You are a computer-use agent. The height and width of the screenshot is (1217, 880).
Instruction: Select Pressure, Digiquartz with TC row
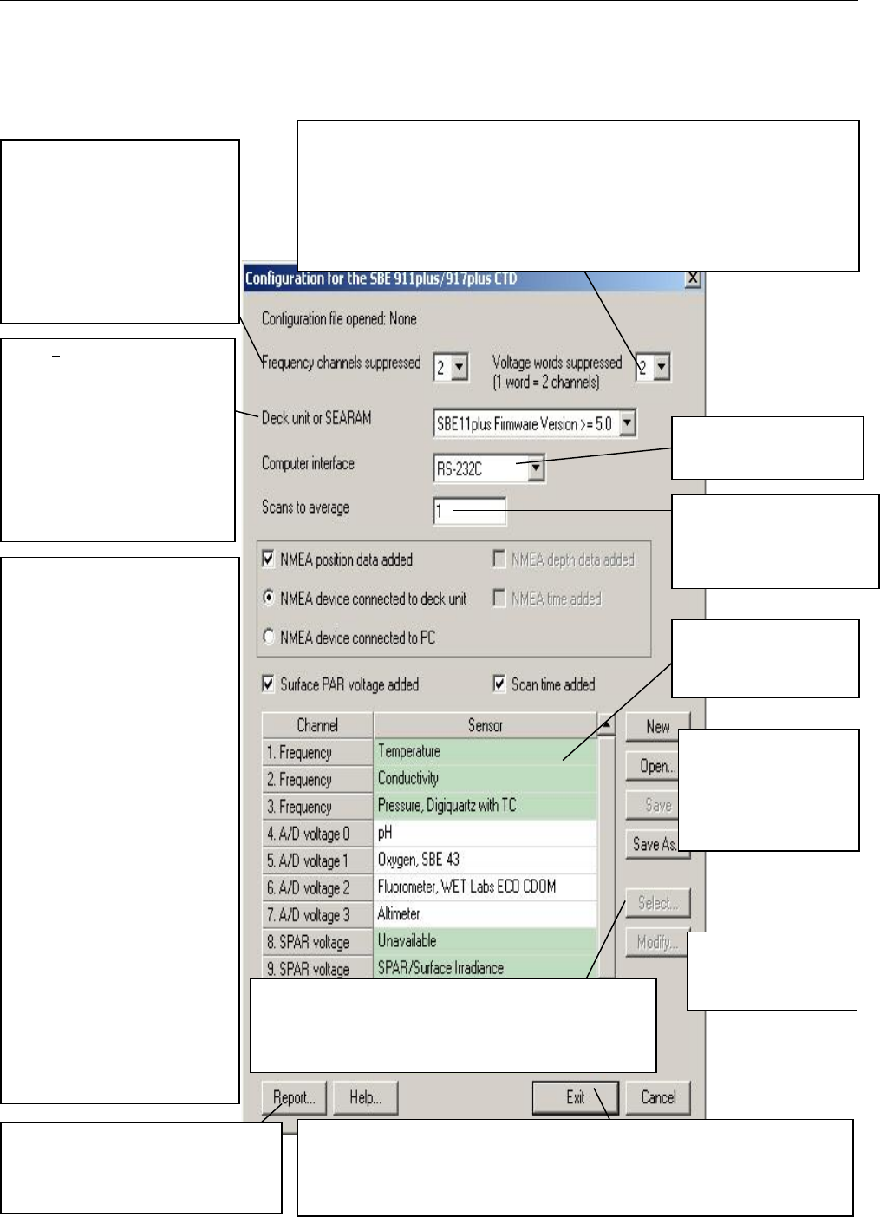point(486,806)
